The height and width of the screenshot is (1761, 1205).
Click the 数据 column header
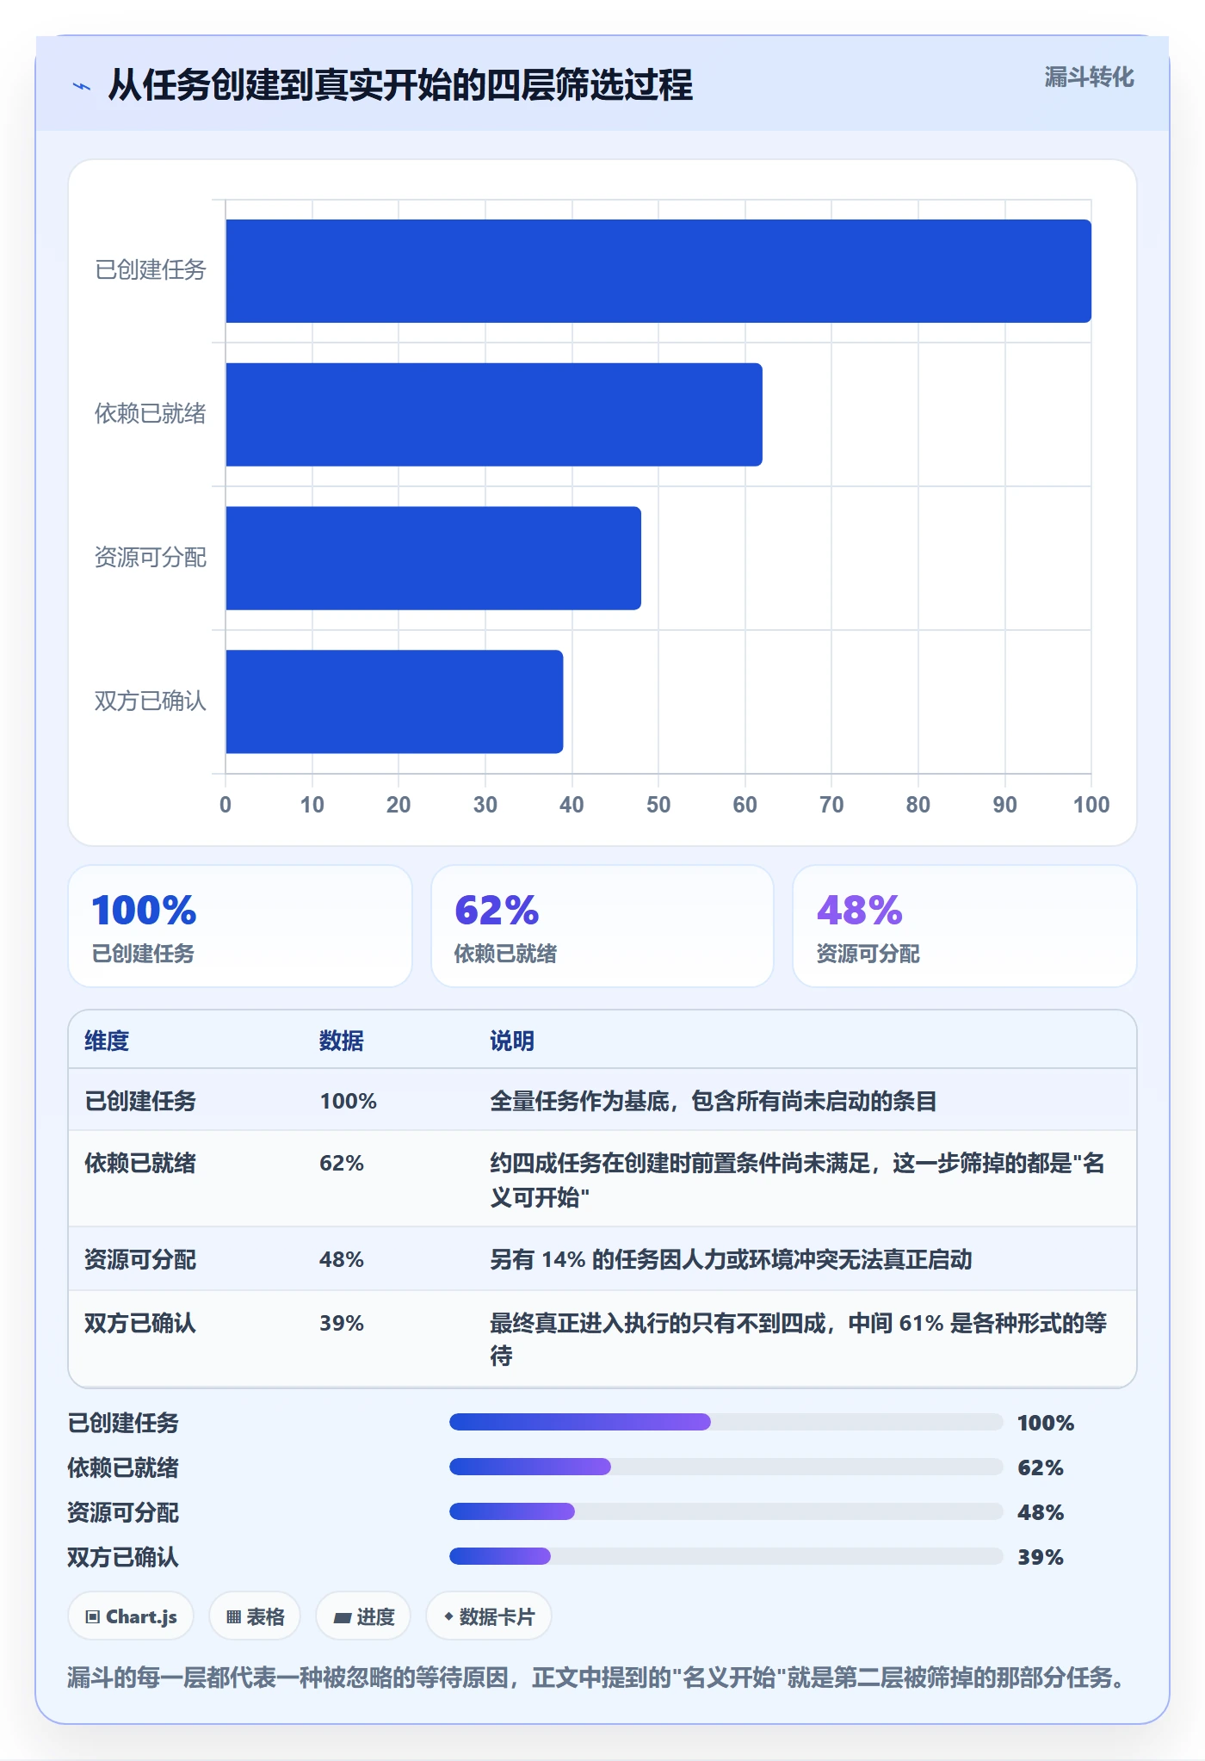click(342, 1041)
